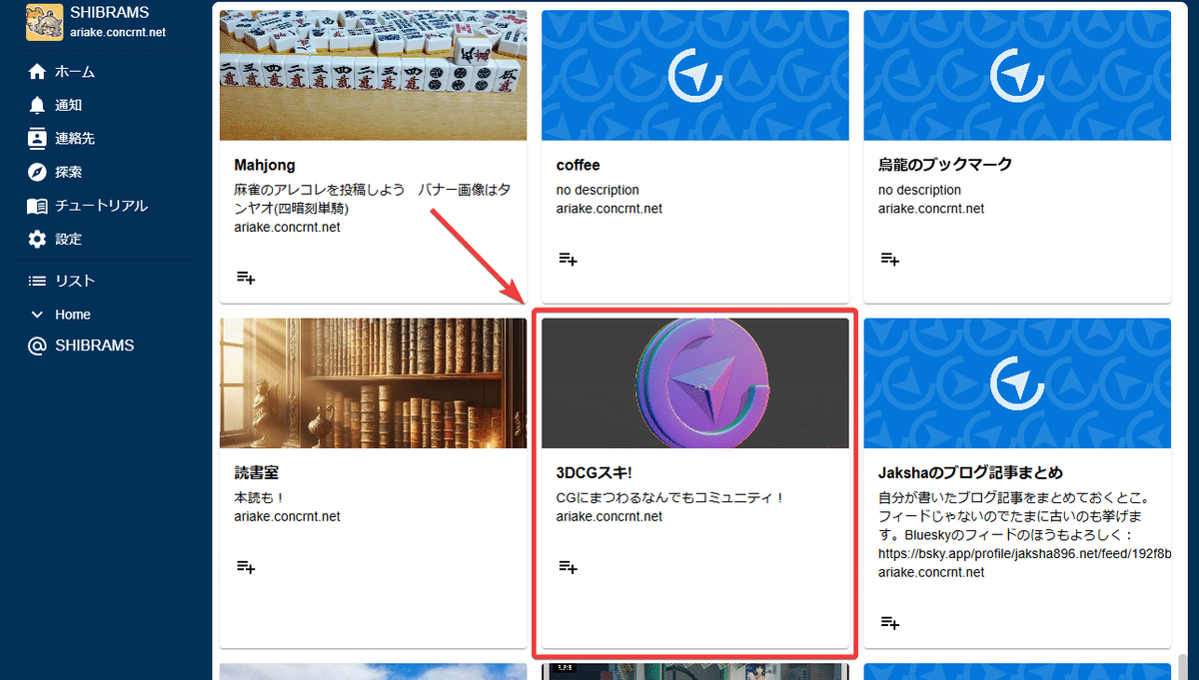The width and height of the screenshot is (1199, 680).
Task: Click the coffee card blue banner
Action: (695, 75)
